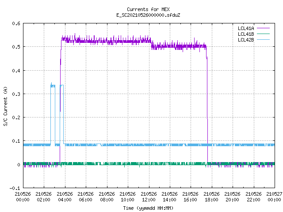Image resolution: width=283 pixels, height=212 pixels.
Task: Click the -0.1 y-axis tick label
Action: 15,188
